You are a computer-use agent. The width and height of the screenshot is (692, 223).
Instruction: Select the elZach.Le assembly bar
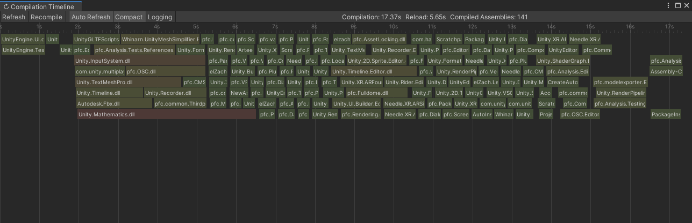tap(486, 82)
